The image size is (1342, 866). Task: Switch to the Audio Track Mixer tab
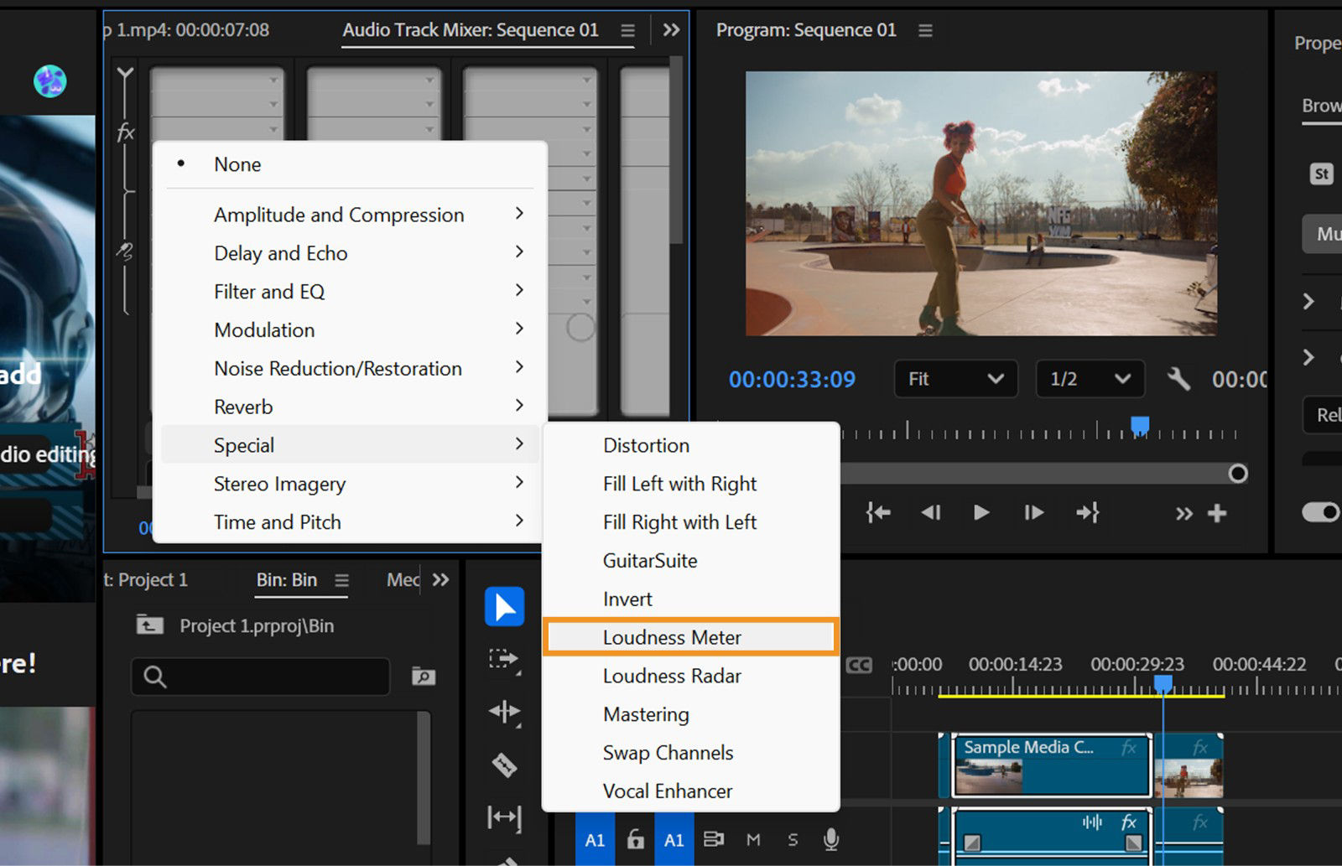(x=471, y=30)
